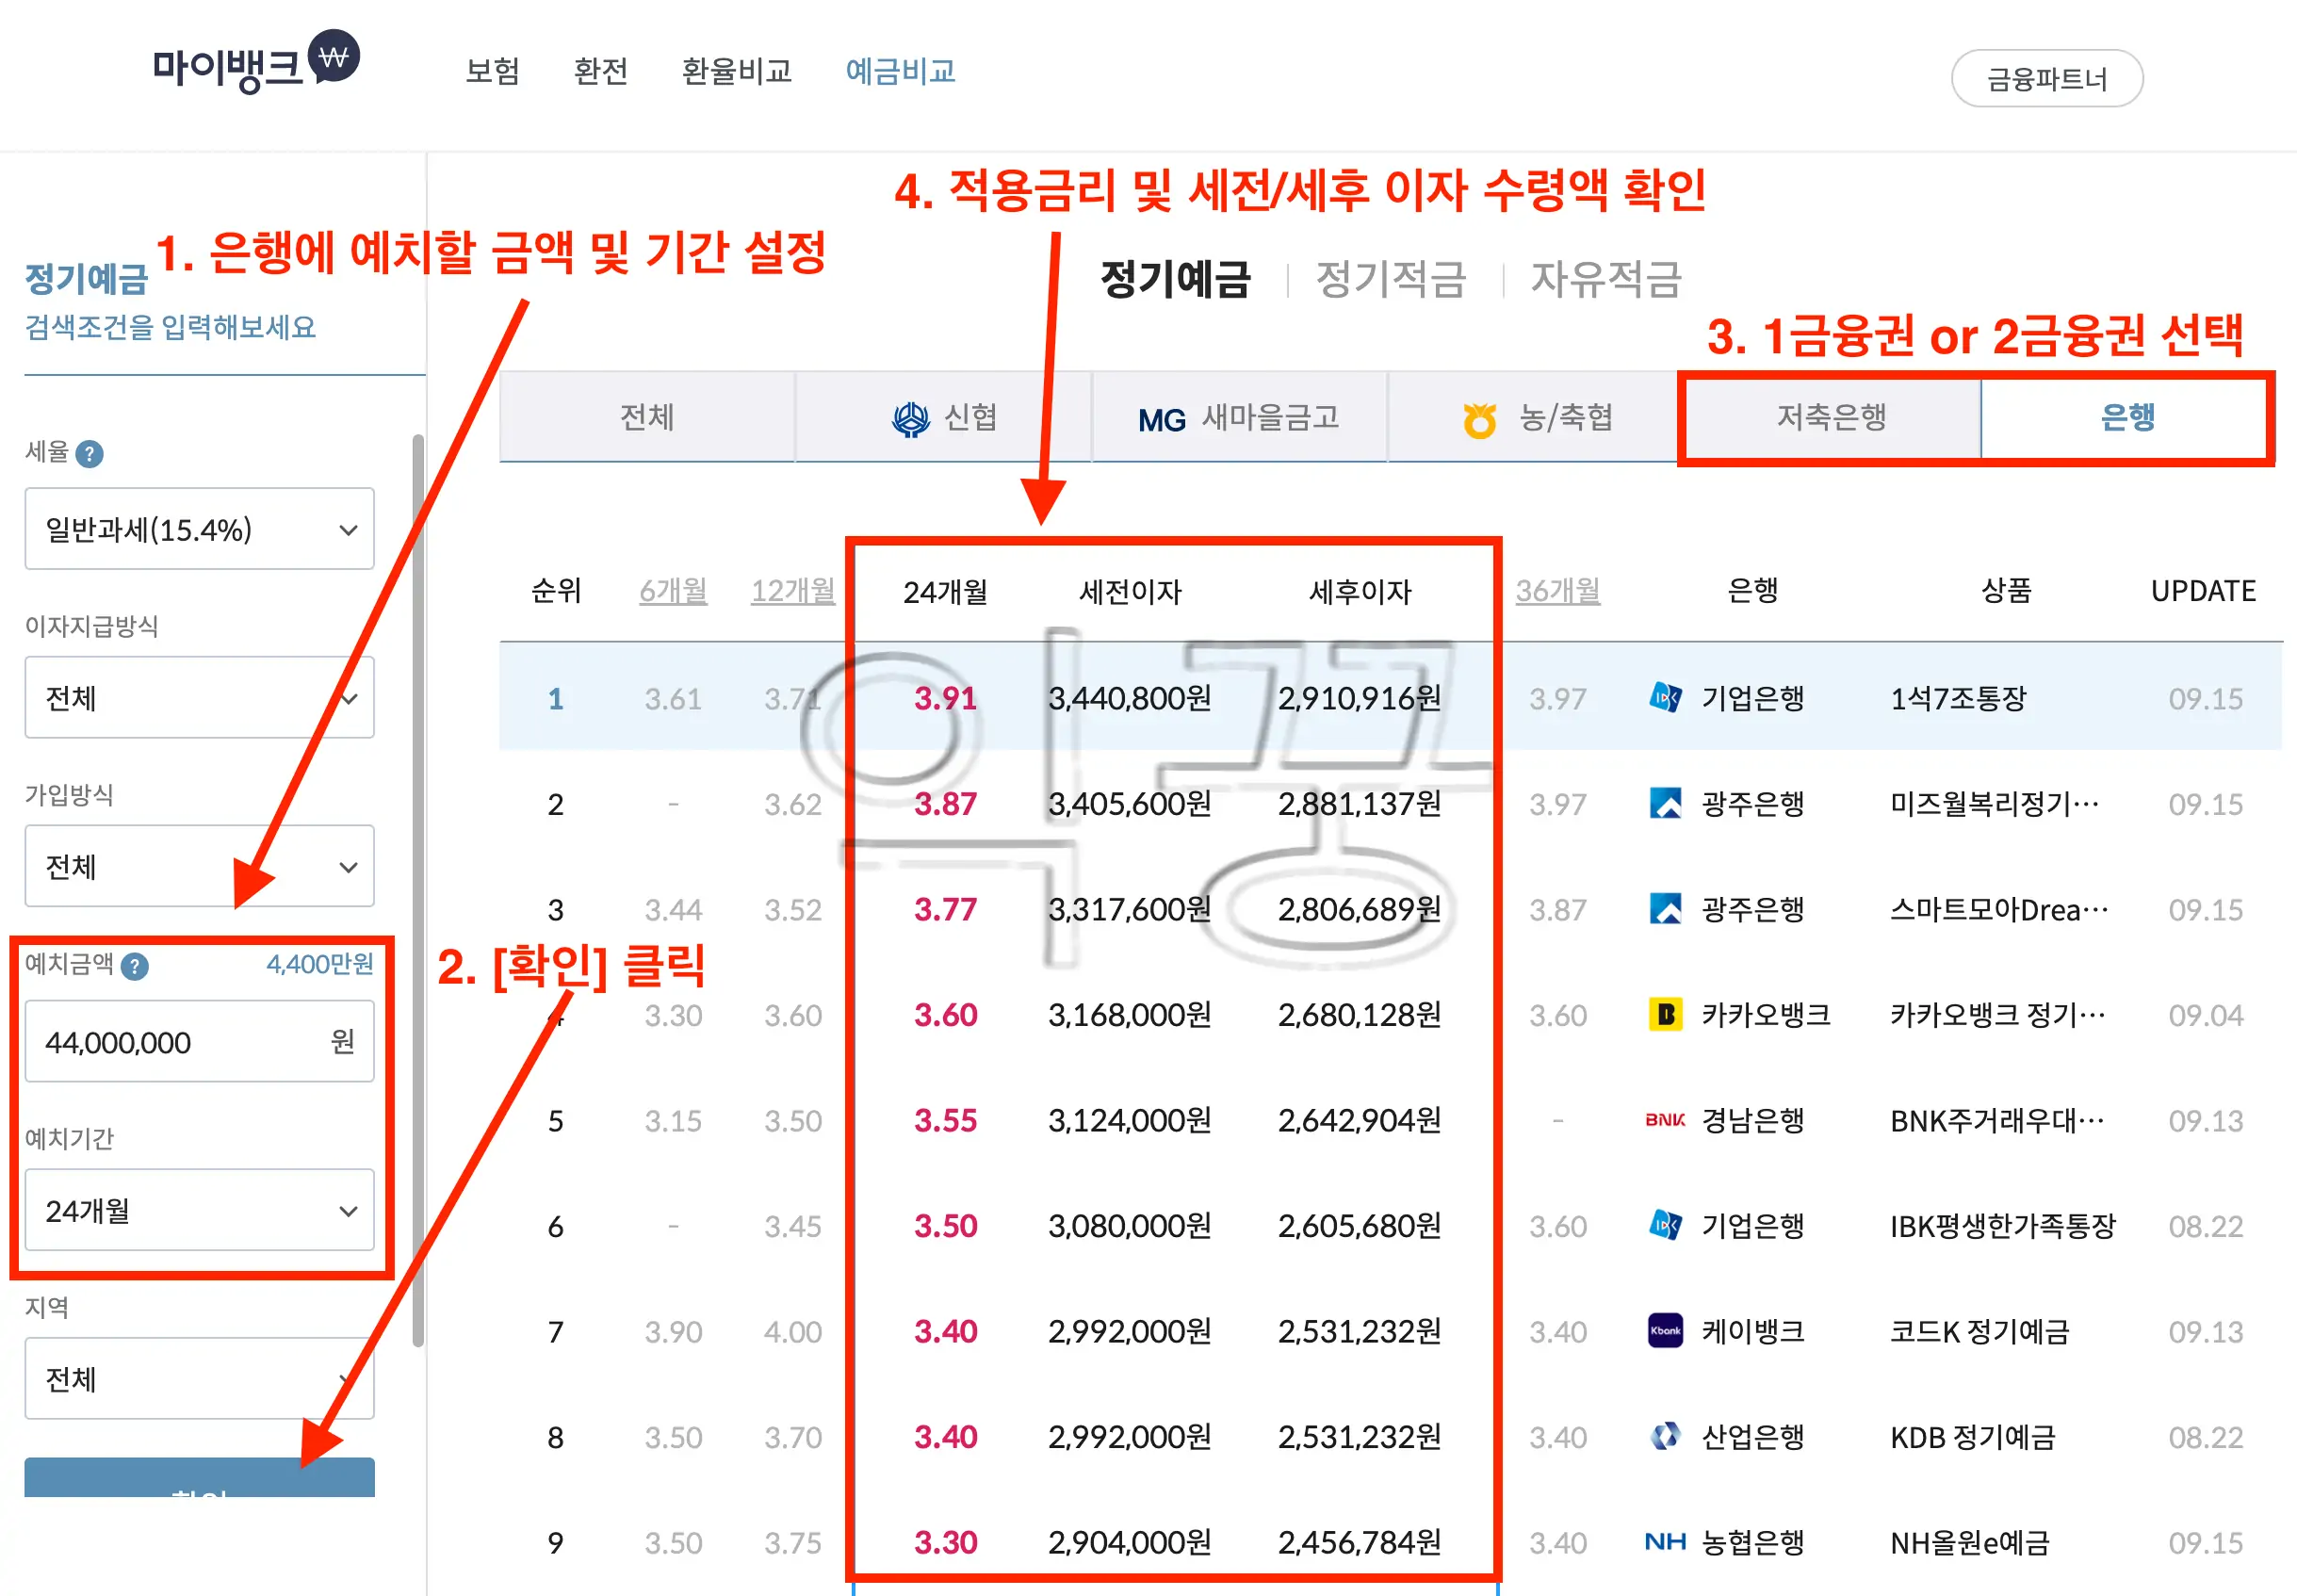Viewport: 2297px width, 1596px height.
Task: Open the 세율 tax rate dropdown
Action: click(199, 529)
